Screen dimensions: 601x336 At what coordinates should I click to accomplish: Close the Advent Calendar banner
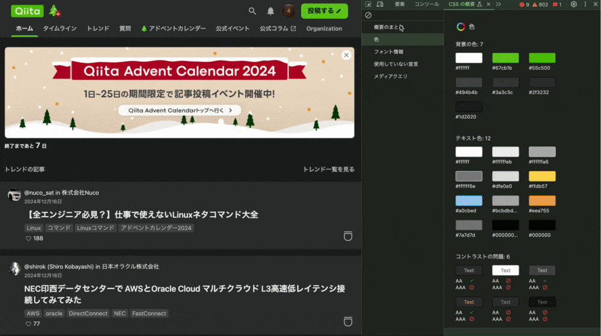(346, 55)
